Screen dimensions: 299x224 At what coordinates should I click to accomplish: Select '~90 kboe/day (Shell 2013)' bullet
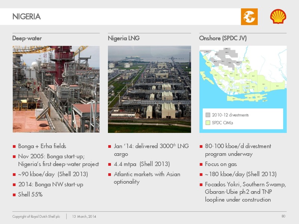[x=53, y=174]
